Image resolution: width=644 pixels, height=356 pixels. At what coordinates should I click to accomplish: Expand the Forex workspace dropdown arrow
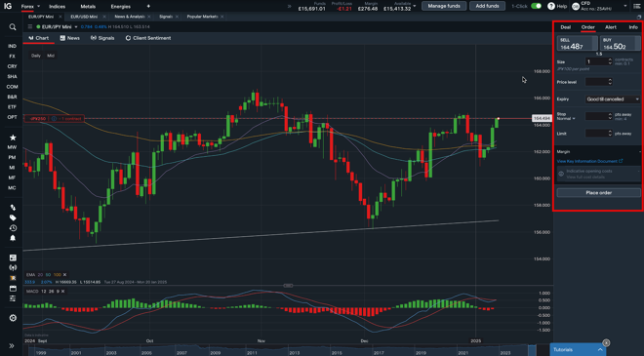pyautogui.click(x=39, y=7)
